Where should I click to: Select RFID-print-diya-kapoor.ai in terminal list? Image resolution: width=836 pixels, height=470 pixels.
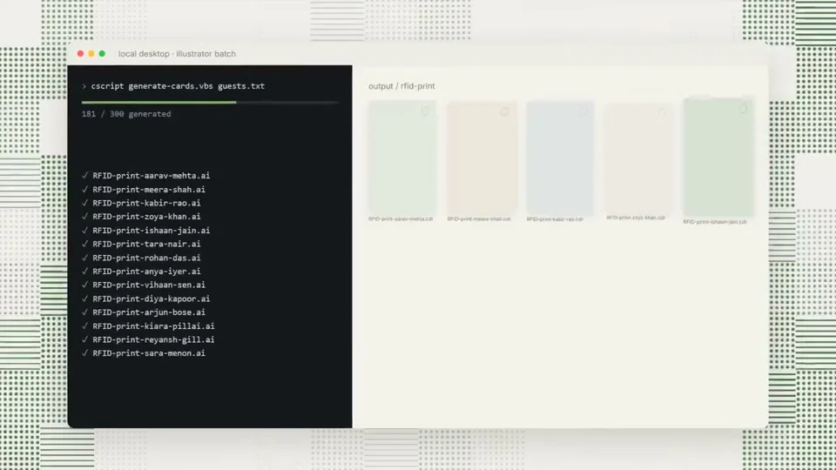coord(152,299)
